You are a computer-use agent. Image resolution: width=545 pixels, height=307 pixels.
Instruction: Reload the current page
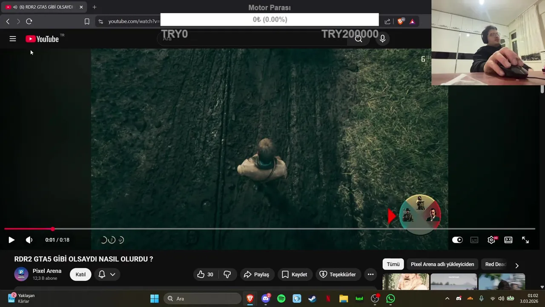[29, 21]
